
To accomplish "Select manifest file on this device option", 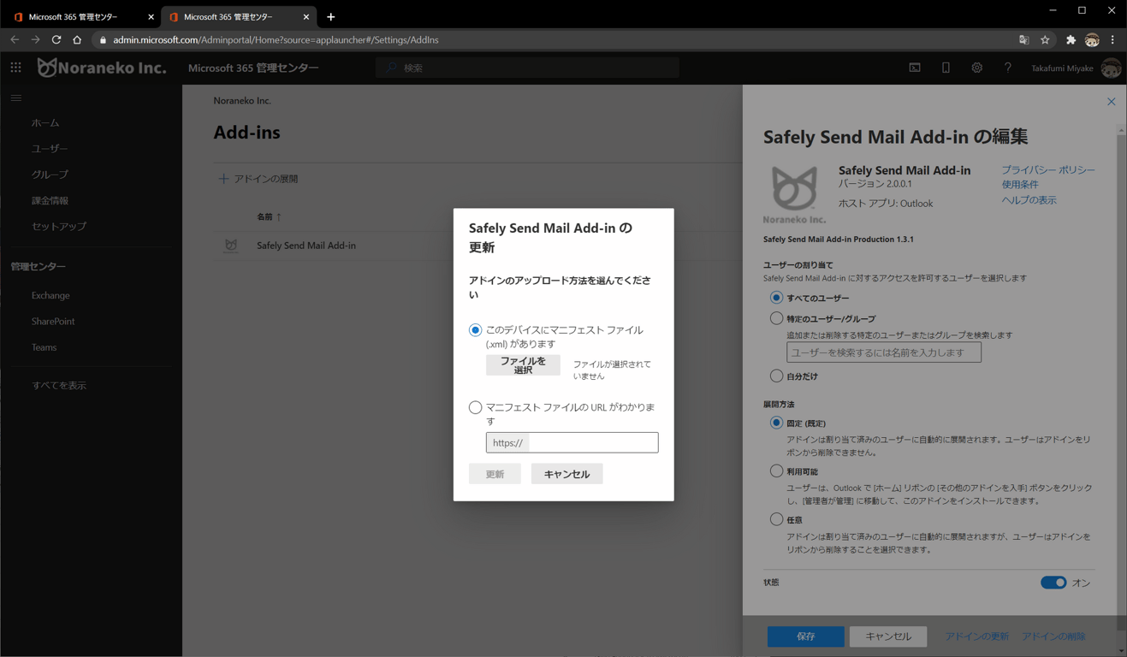I will [475, 330].
